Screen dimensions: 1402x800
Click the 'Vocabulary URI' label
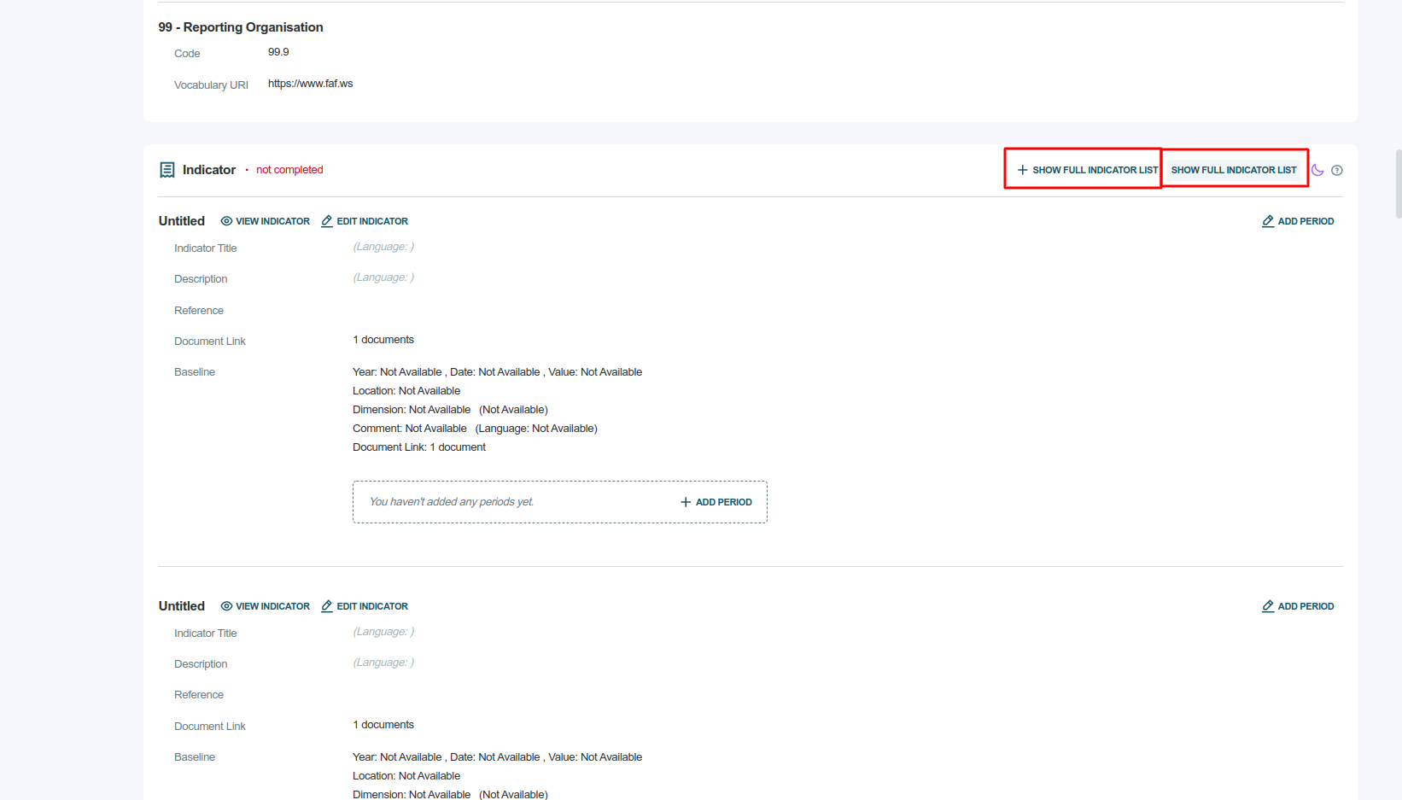(x=211, y=85)
